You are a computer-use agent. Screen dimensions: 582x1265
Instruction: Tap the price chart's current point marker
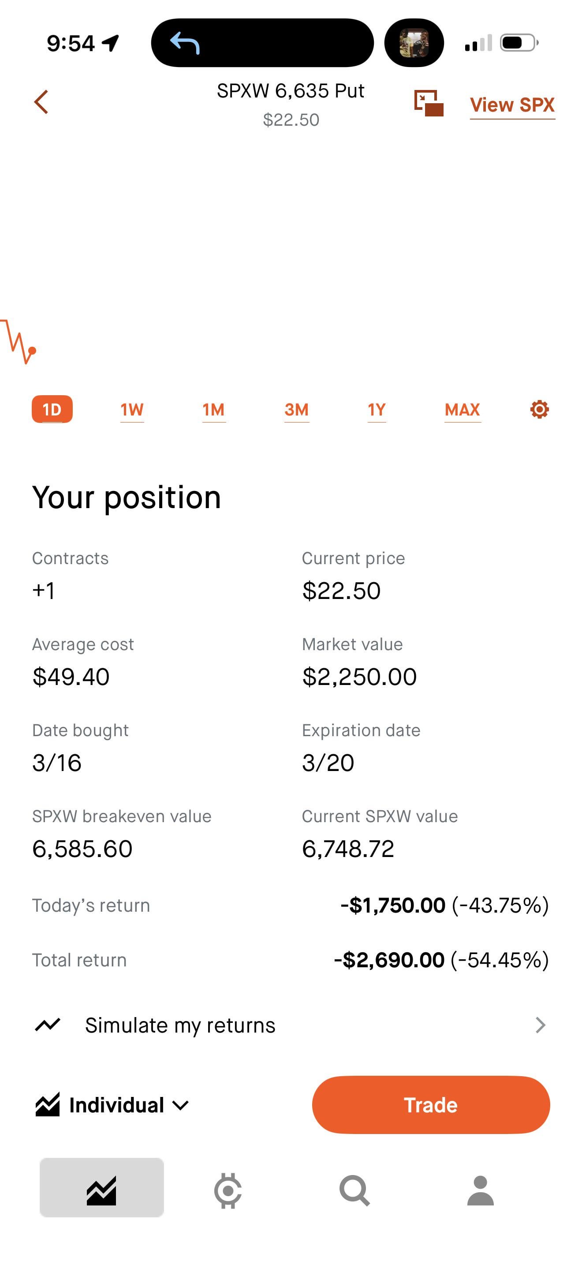click(32, 351)
